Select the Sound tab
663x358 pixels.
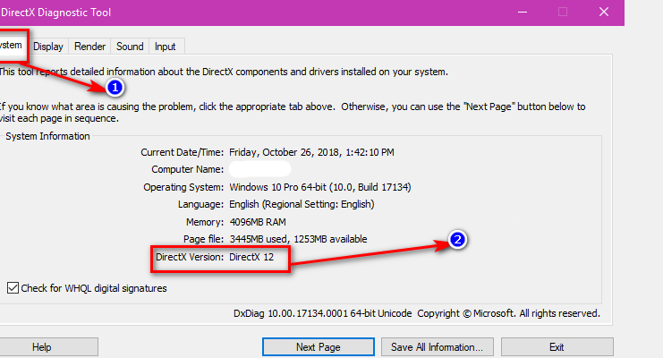pyautogui.click(x=130, y=47)
